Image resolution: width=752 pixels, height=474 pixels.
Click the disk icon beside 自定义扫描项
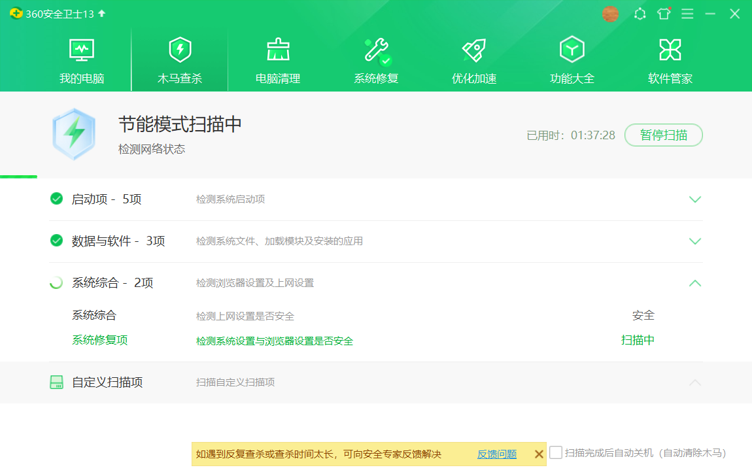click(x=57, y=382)
